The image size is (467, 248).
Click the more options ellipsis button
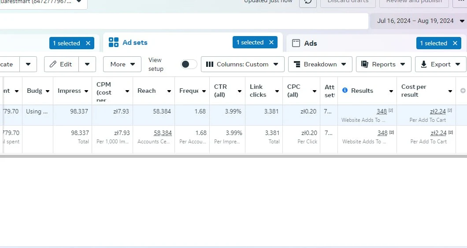(461, 2)
